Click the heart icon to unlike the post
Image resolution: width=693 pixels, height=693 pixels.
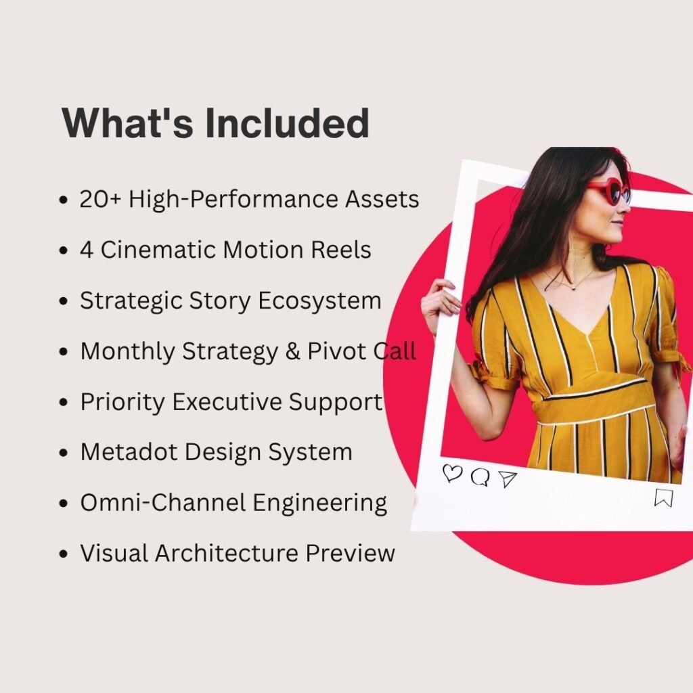click(x=451, y=476)
